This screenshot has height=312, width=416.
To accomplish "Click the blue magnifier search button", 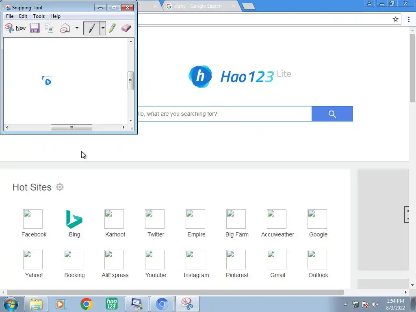I will click(x=332, y=114).
